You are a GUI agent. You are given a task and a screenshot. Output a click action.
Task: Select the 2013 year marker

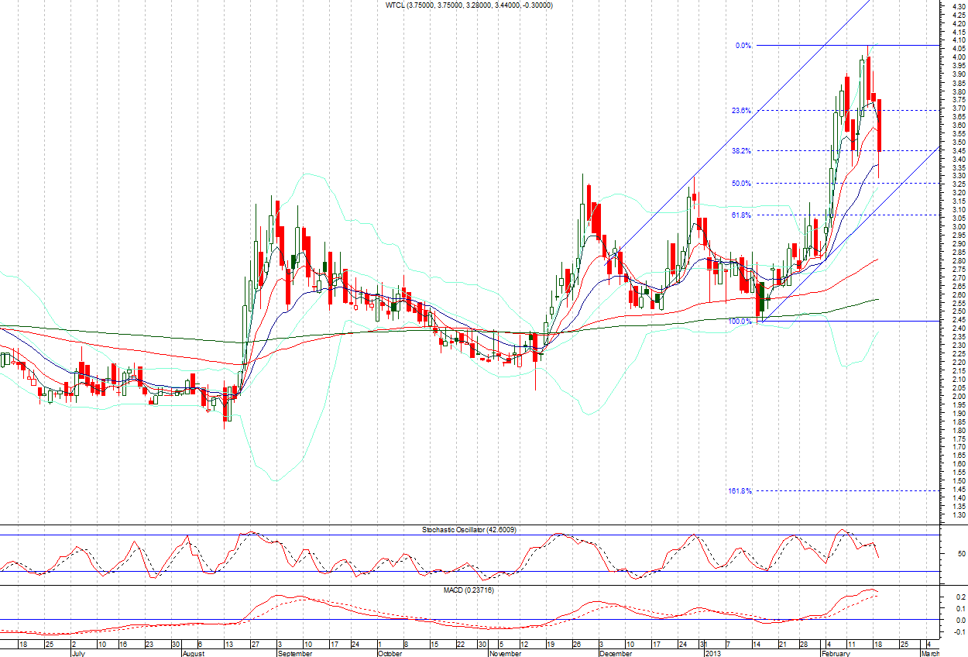coord(712,653)
